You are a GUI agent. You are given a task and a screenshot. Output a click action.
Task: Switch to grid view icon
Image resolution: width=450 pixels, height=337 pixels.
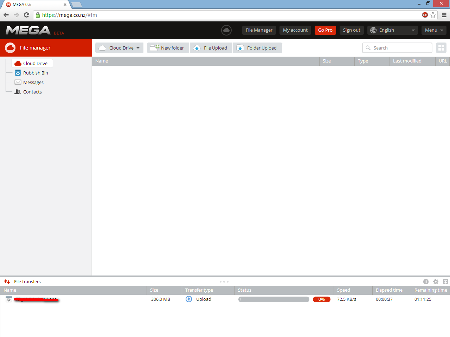[x=441, y=48]
